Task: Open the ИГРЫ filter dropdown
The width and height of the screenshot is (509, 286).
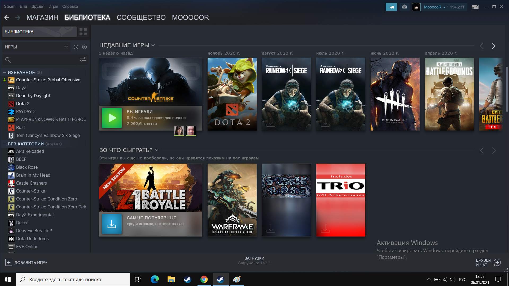Action: point(36,47)
